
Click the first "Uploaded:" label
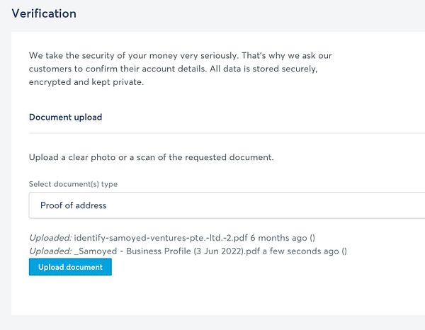50,238
